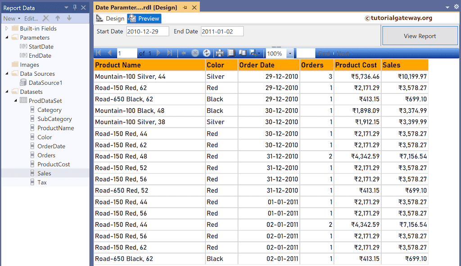Open the zoom percentage dropdown
The image size is (461, 266).
pos(290,53)
